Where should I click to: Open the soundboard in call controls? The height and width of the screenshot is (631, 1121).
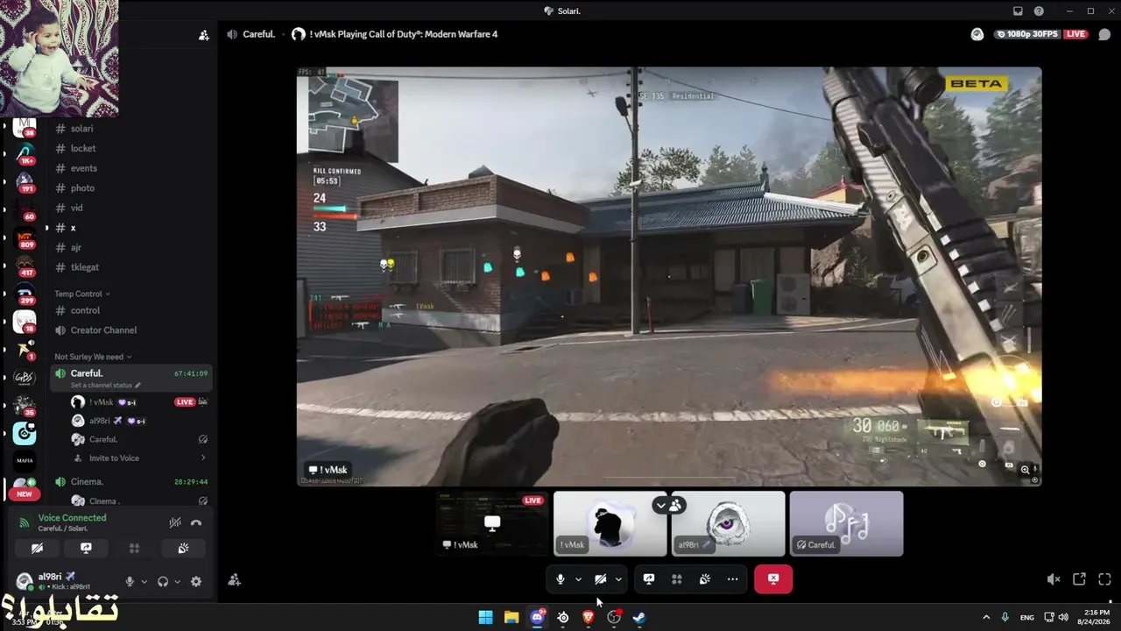[705, 579]
